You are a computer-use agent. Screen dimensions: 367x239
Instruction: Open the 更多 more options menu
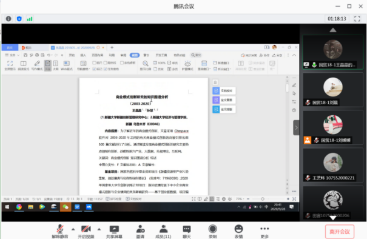pos(264,232)
